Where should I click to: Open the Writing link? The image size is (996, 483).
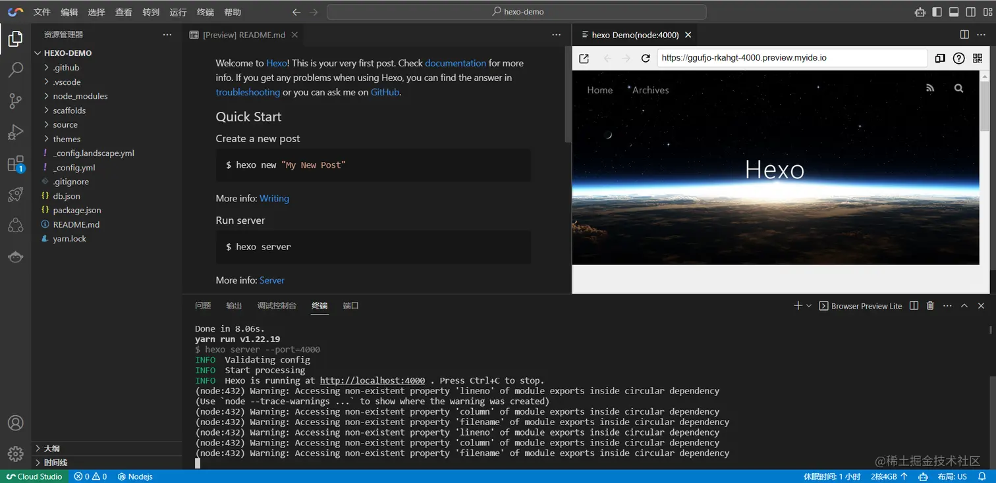(274, 198)
